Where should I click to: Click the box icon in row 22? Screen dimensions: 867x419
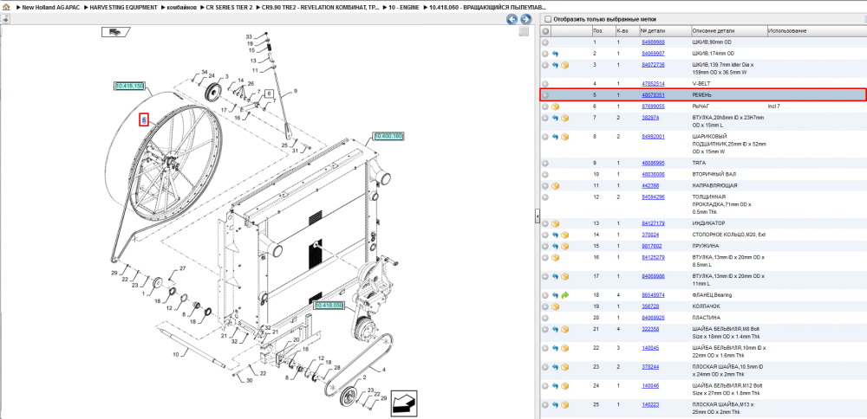click(565, 348)
